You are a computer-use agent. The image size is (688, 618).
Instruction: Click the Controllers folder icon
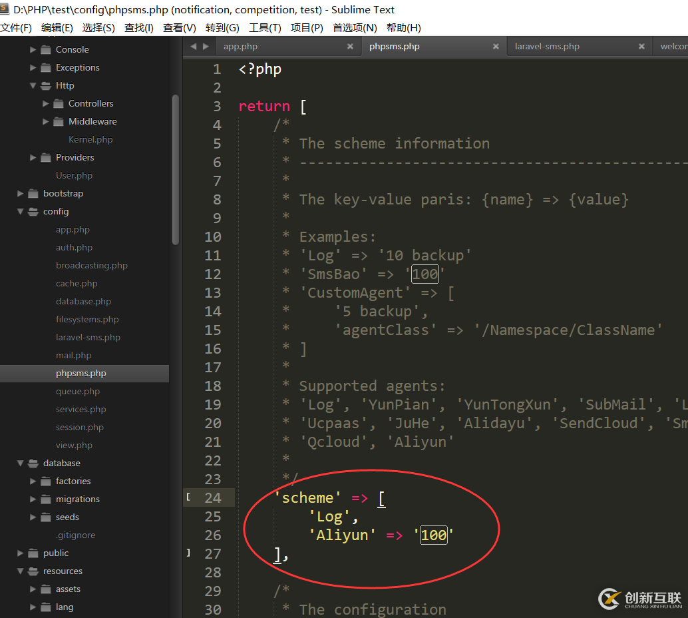(x=58, y=104)
